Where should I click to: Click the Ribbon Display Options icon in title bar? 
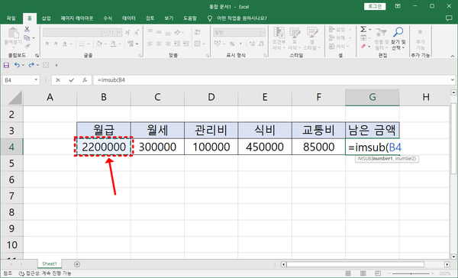(x=398, y=6)
